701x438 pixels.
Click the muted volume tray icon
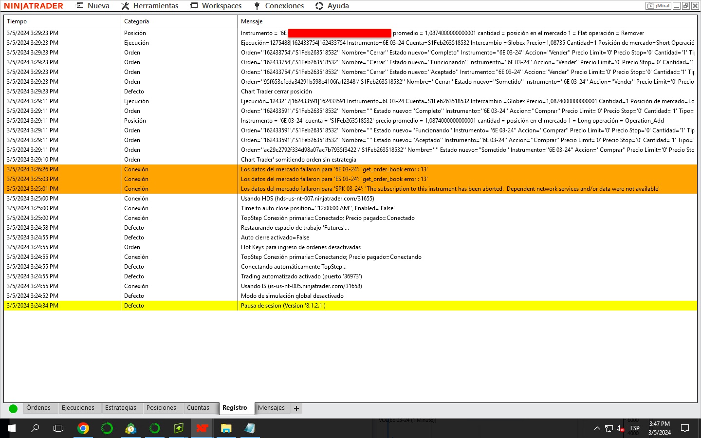pos(621,428)
